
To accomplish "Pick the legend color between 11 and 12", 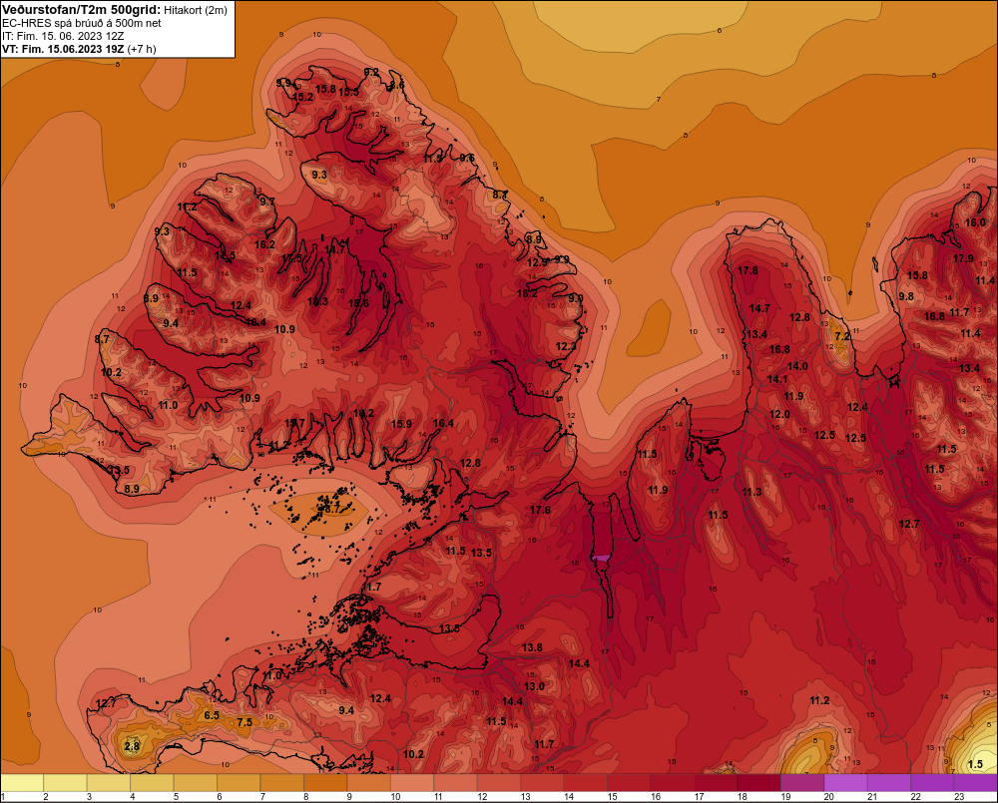I will click(455, 783).
